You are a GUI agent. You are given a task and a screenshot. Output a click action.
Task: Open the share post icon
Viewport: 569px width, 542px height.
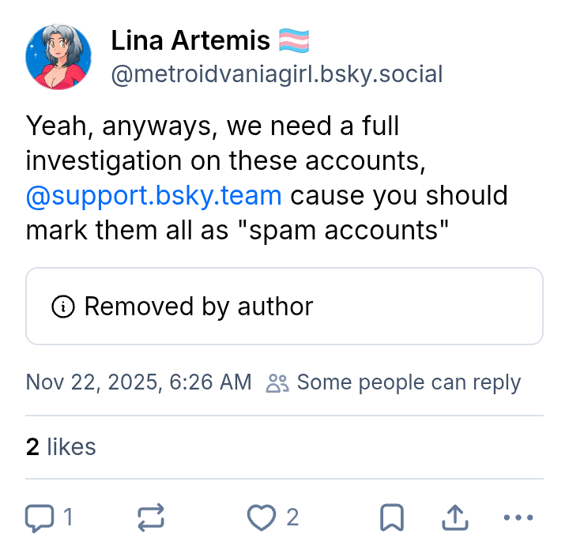[454, 518]
